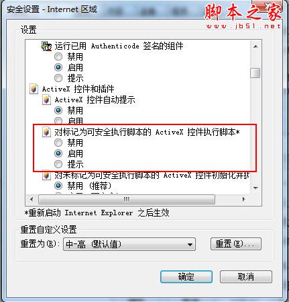Click the ActiveX 控件和插件 category icon
289x302 pixels.
point(34,89)
